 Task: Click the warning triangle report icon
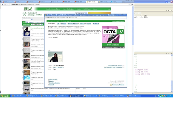point(111,85)
